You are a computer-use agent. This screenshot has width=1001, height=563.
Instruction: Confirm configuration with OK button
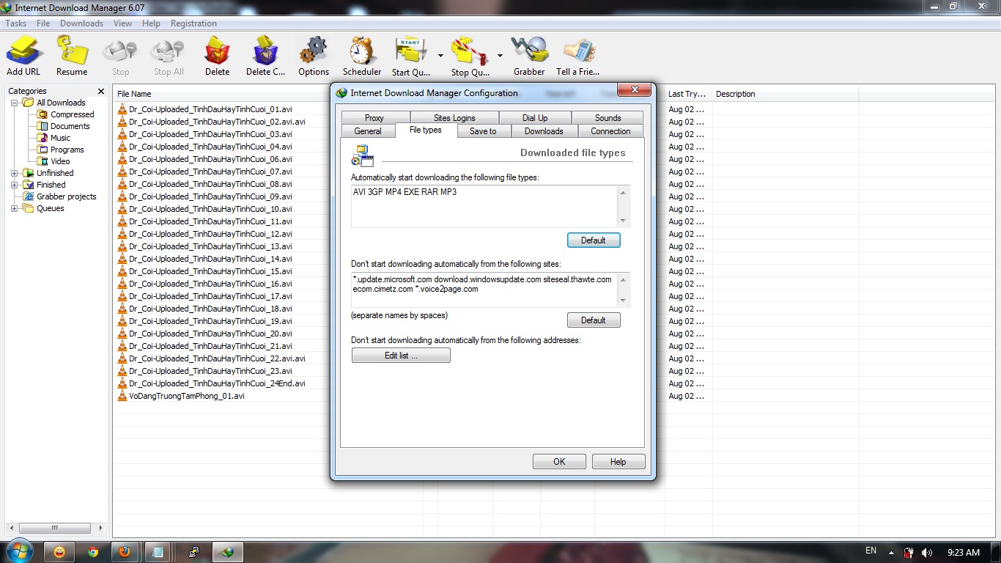(559, 462)
